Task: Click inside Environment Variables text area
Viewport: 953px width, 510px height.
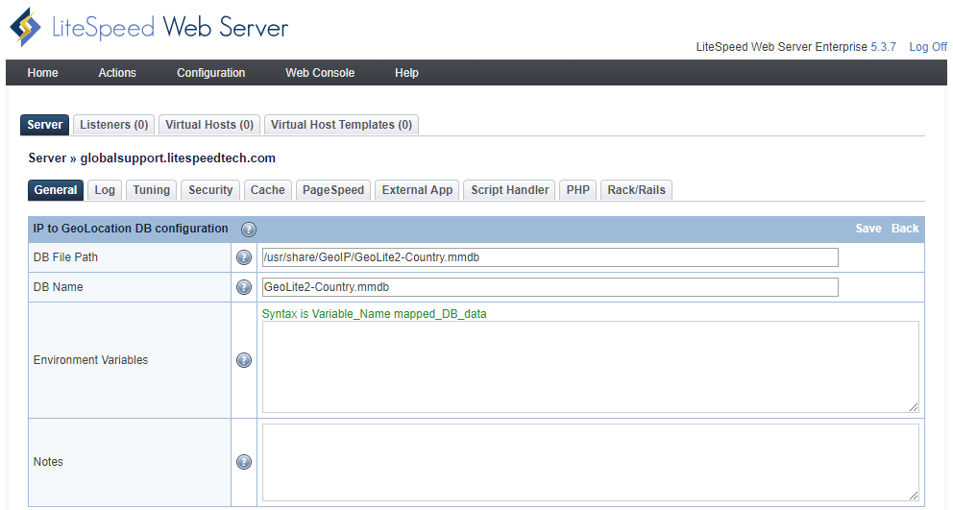Action: coord(590,367)
